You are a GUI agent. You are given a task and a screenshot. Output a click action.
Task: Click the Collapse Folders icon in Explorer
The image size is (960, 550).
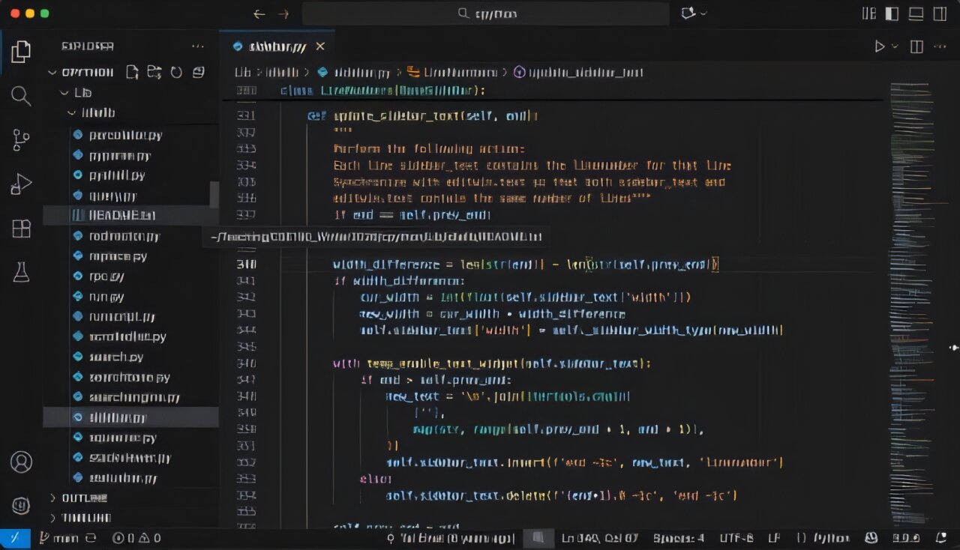coord(196,72)
